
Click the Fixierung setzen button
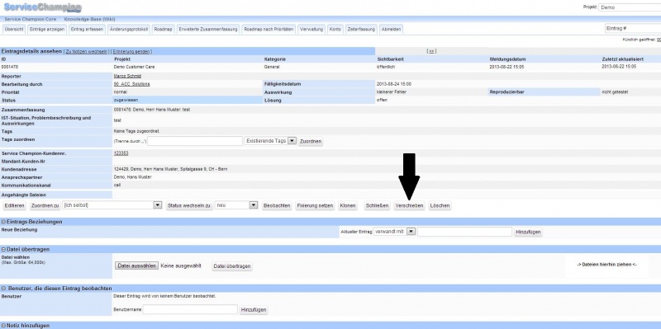coord(315,206)
